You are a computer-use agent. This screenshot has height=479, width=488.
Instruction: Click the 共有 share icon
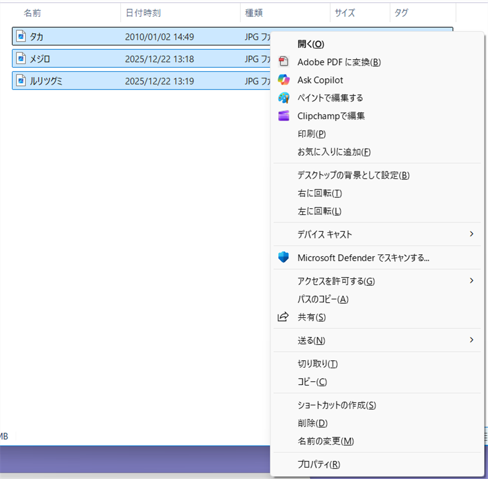(x=282, y=317)
